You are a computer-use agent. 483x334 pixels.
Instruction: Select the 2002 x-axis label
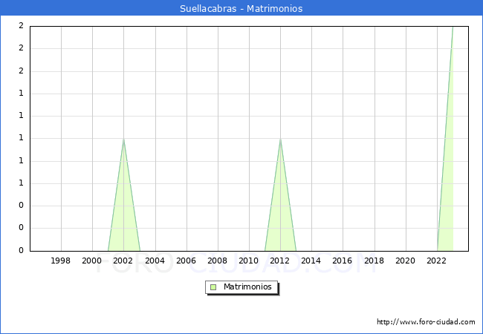123,261
